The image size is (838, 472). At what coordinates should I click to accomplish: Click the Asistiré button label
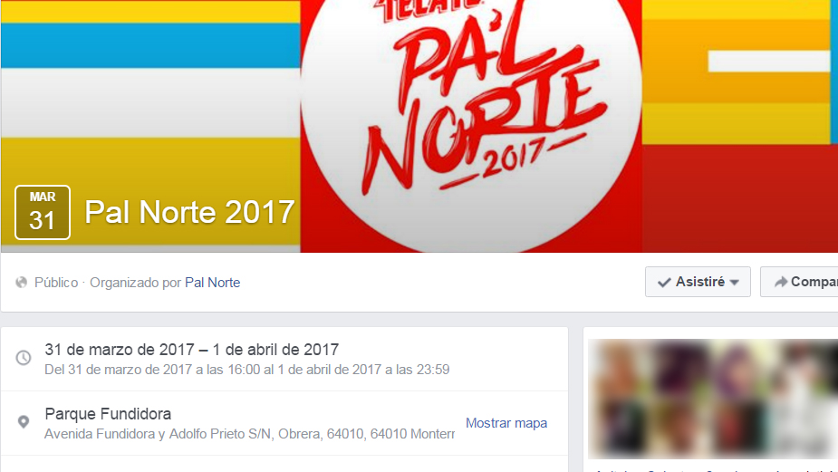(x=700, y=282)
